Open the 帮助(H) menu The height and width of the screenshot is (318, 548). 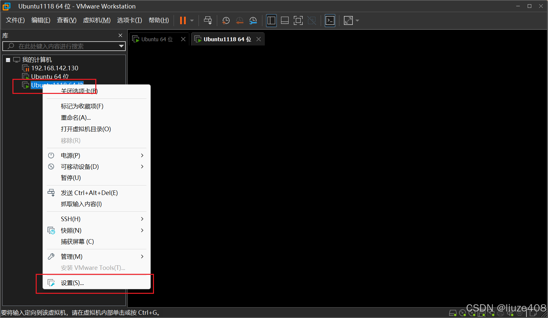159,20
